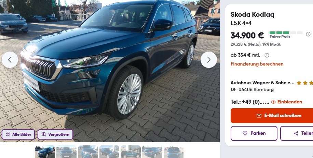Click the dealer star rating
The width and height of the screenshot is (313, 158).
click(305, 83)
